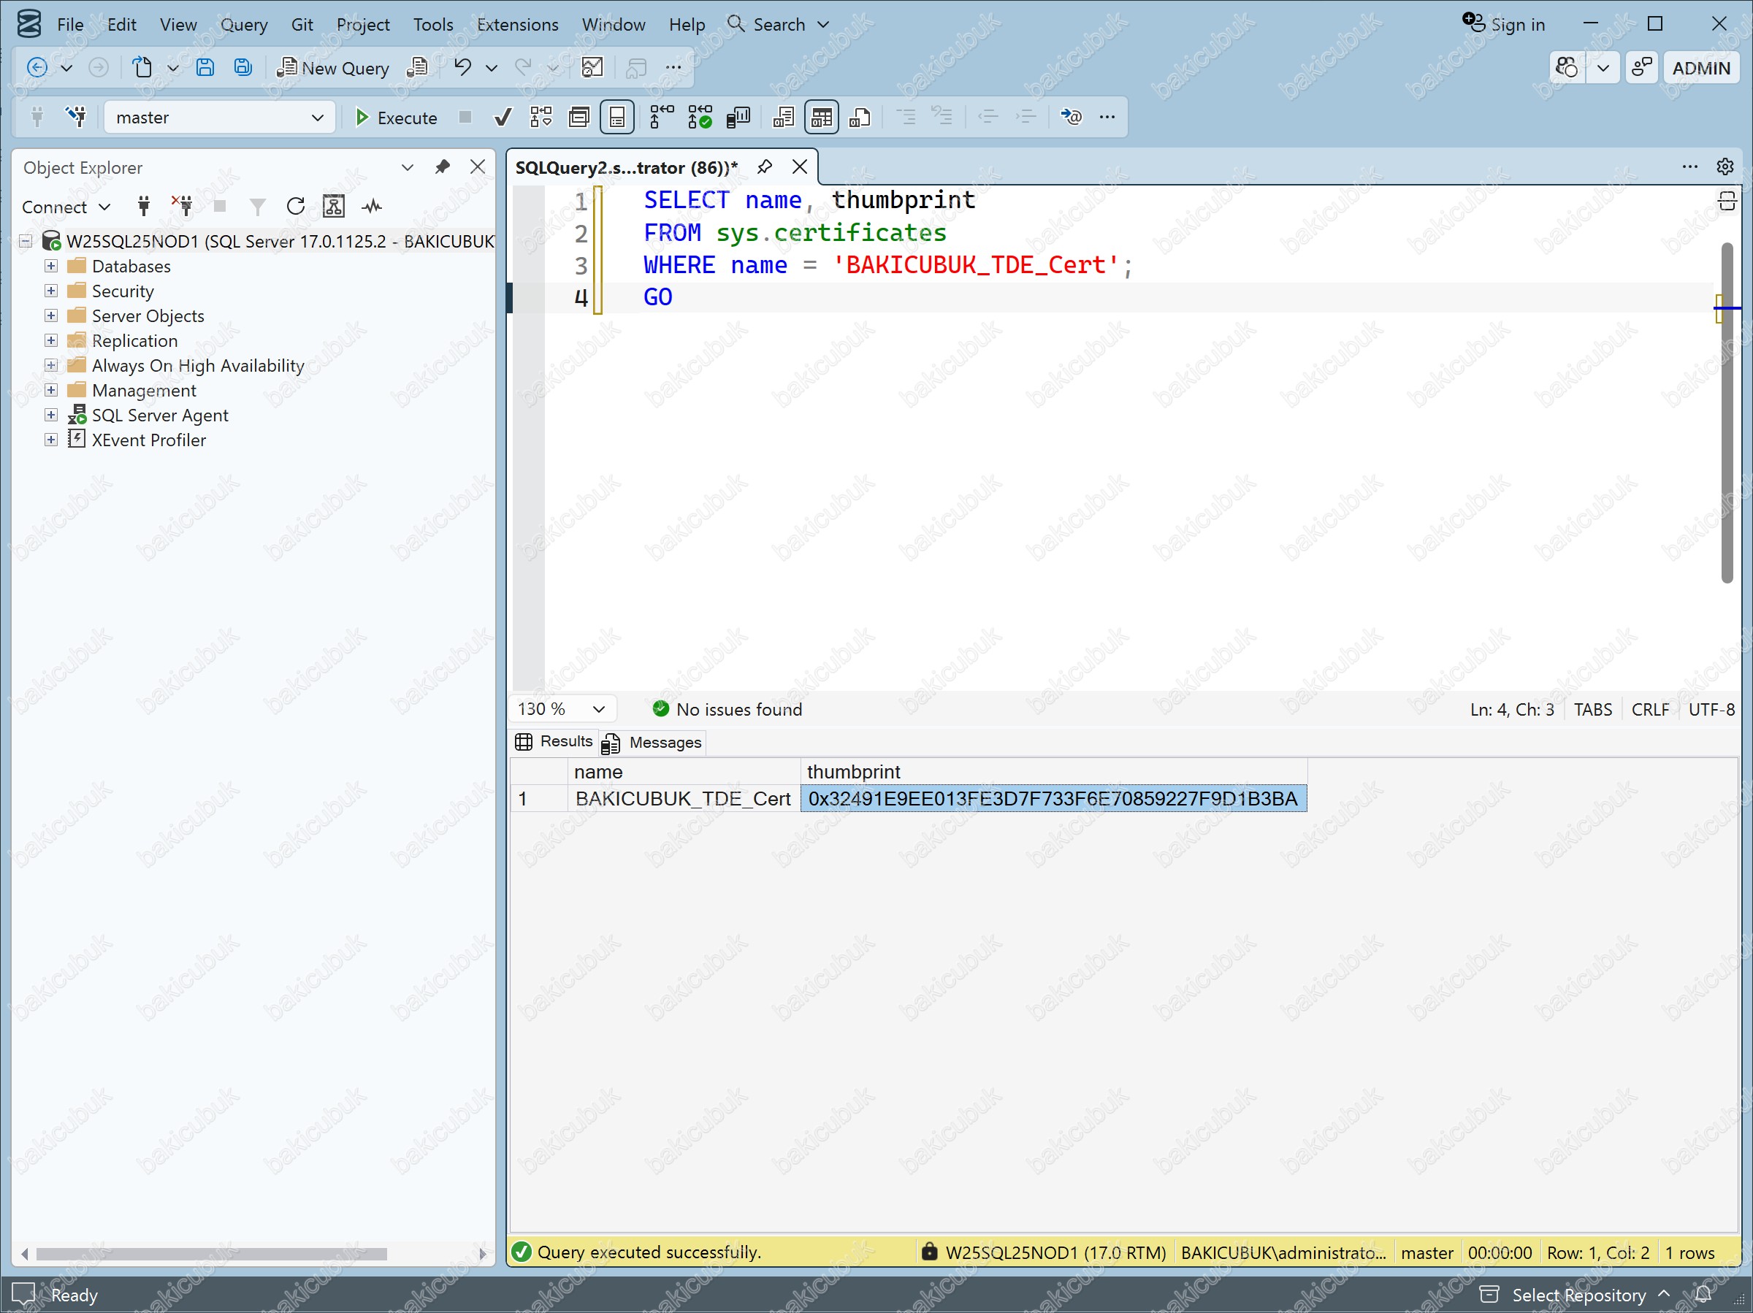Image resolution: width=1753 pixels, height=1313 pixels.
Task: Click Display Estimated Execution Plan icon
Action: (x=541, y=118)
